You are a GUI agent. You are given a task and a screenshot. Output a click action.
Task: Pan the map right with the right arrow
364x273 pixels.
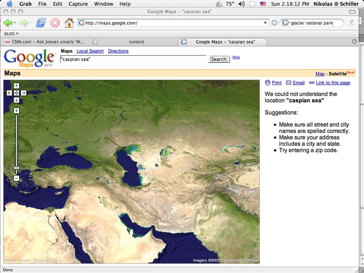point(24,93)
